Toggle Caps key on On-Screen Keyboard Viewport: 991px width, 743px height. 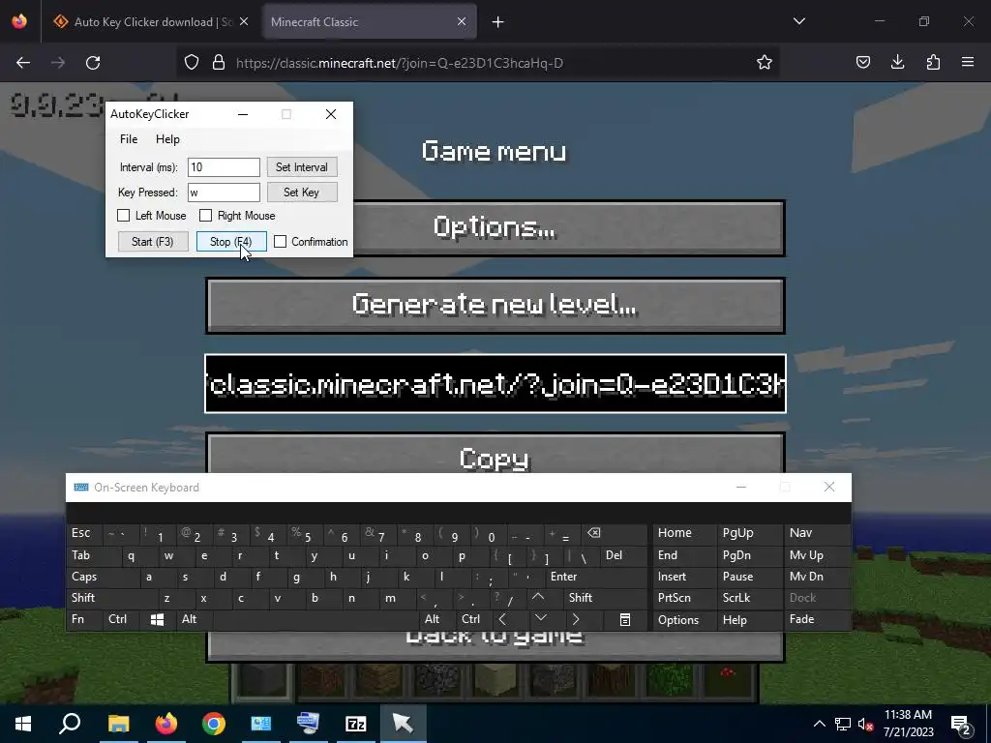tap(102, 578)
